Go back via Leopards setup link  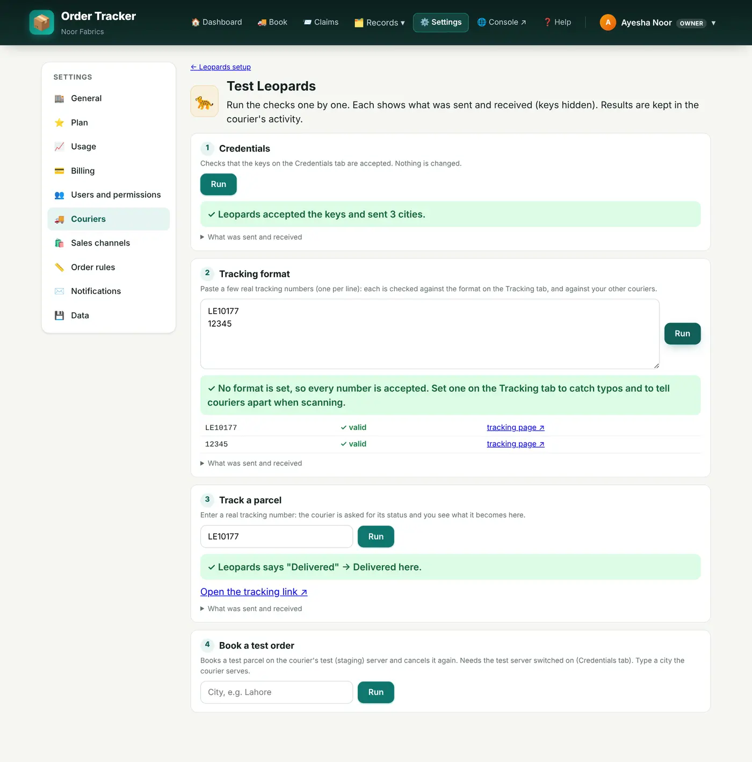pyautogui.click(x=221, y=67)
